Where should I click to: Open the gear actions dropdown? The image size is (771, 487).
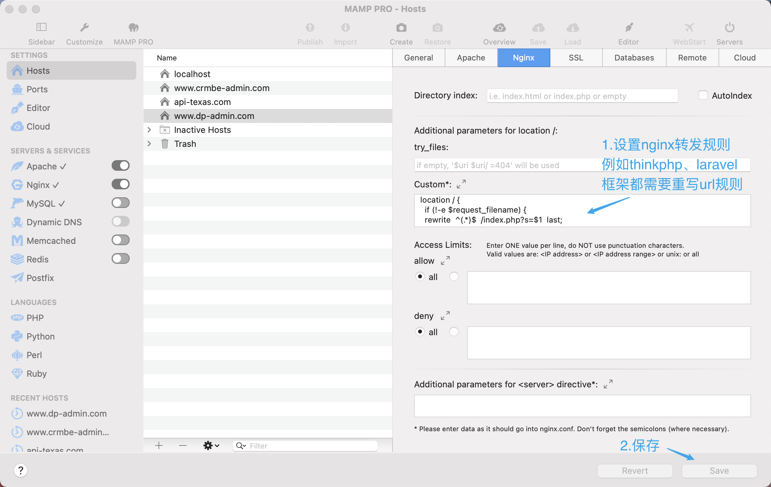point(211,445)
